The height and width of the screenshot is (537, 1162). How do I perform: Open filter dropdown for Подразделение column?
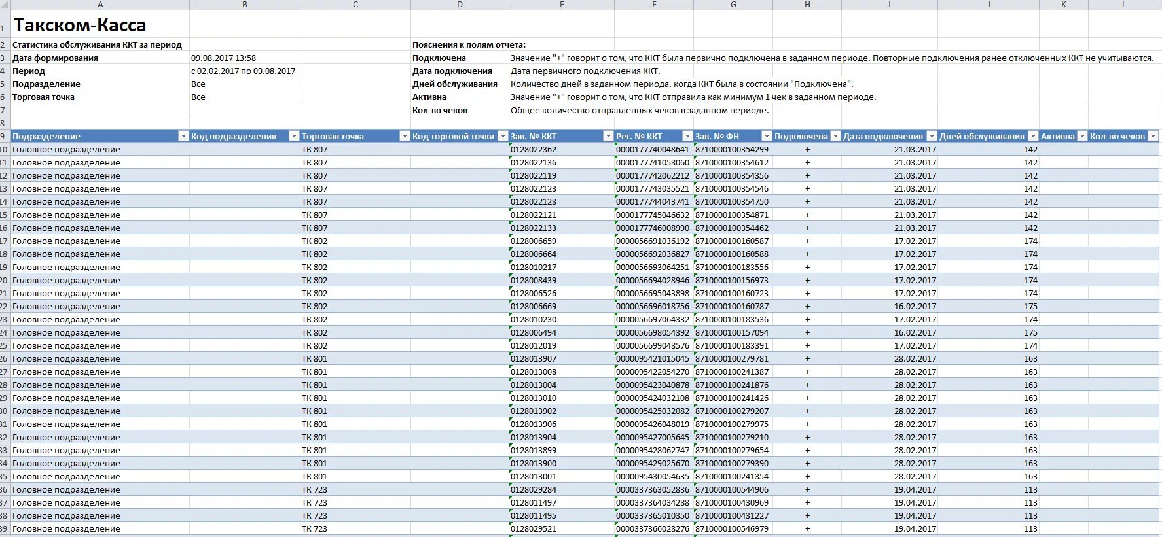(x=183, y=136)
